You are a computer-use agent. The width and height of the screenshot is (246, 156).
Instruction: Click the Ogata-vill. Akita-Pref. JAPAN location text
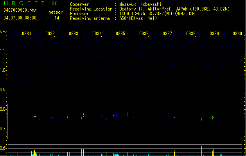174,9
